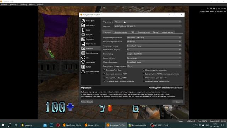This screenshot has width=227, height=128.
Task: Open the Звук speaker icon
Action: (83, 58)
